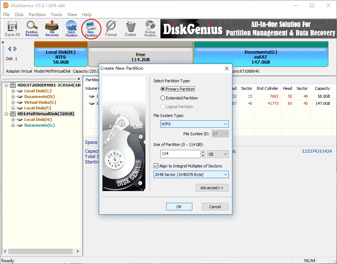Click the Format toolbar icon
Screen dimensions: 337x264
(111, 29)
